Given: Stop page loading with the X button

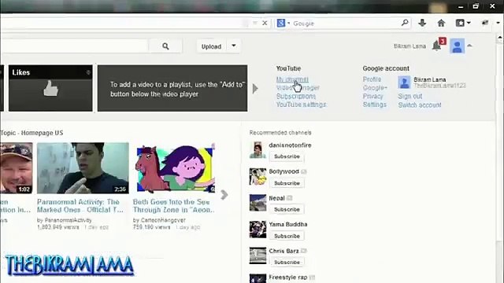Looking at the screenshot, I should 265,23.
